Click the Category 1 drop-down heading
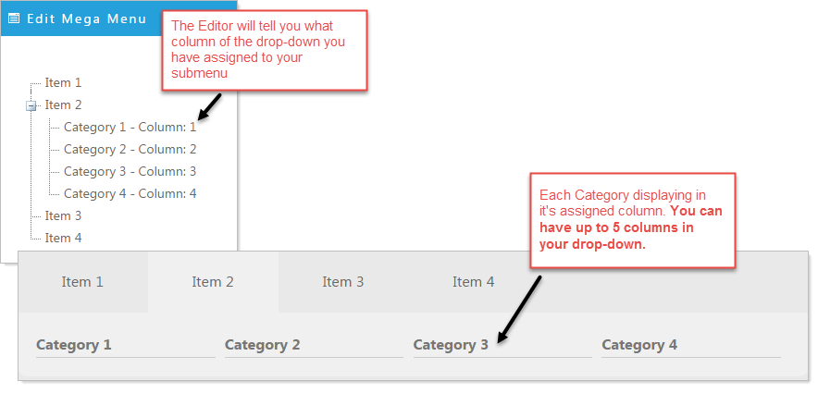The height and width of the screenshot is (393, 818). point(73,345)
